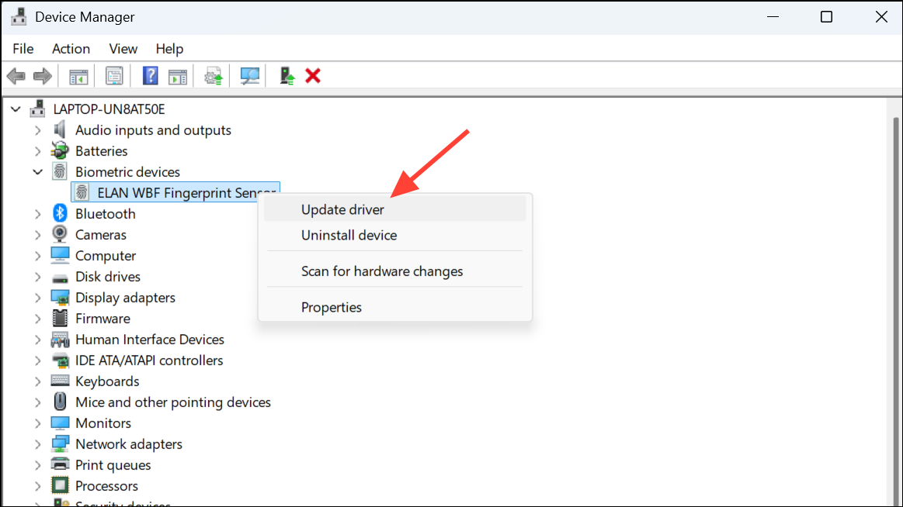
Task: Toggle the Show/Hide Console Tree icon
Action: click(x=78, y=75)
